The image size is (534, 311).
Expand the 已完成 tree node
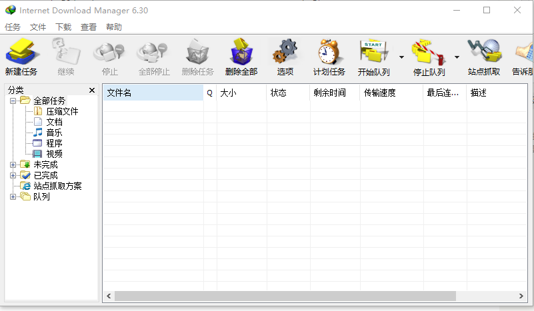13,176
